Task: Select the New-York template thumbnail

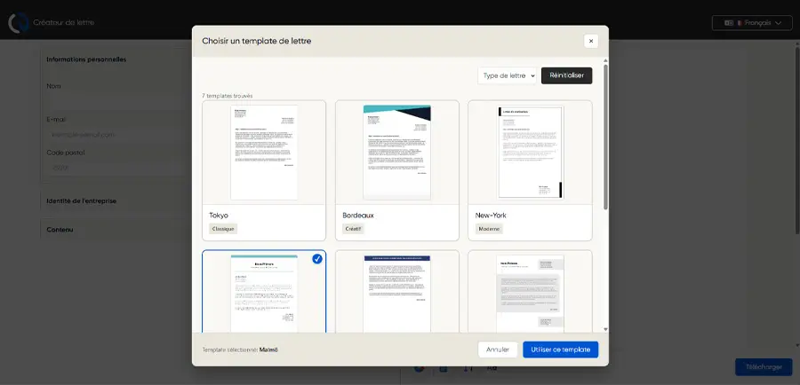Action: tap(530, 153)
